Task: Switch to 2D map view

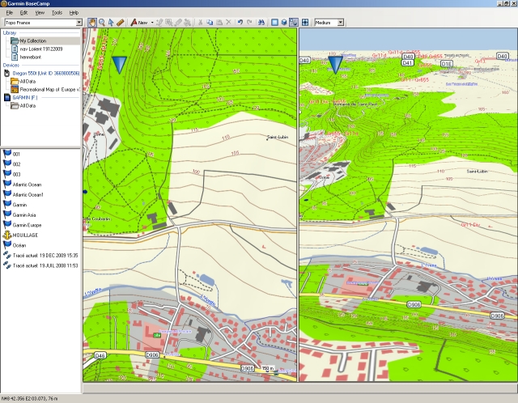Action: [274, 23]
